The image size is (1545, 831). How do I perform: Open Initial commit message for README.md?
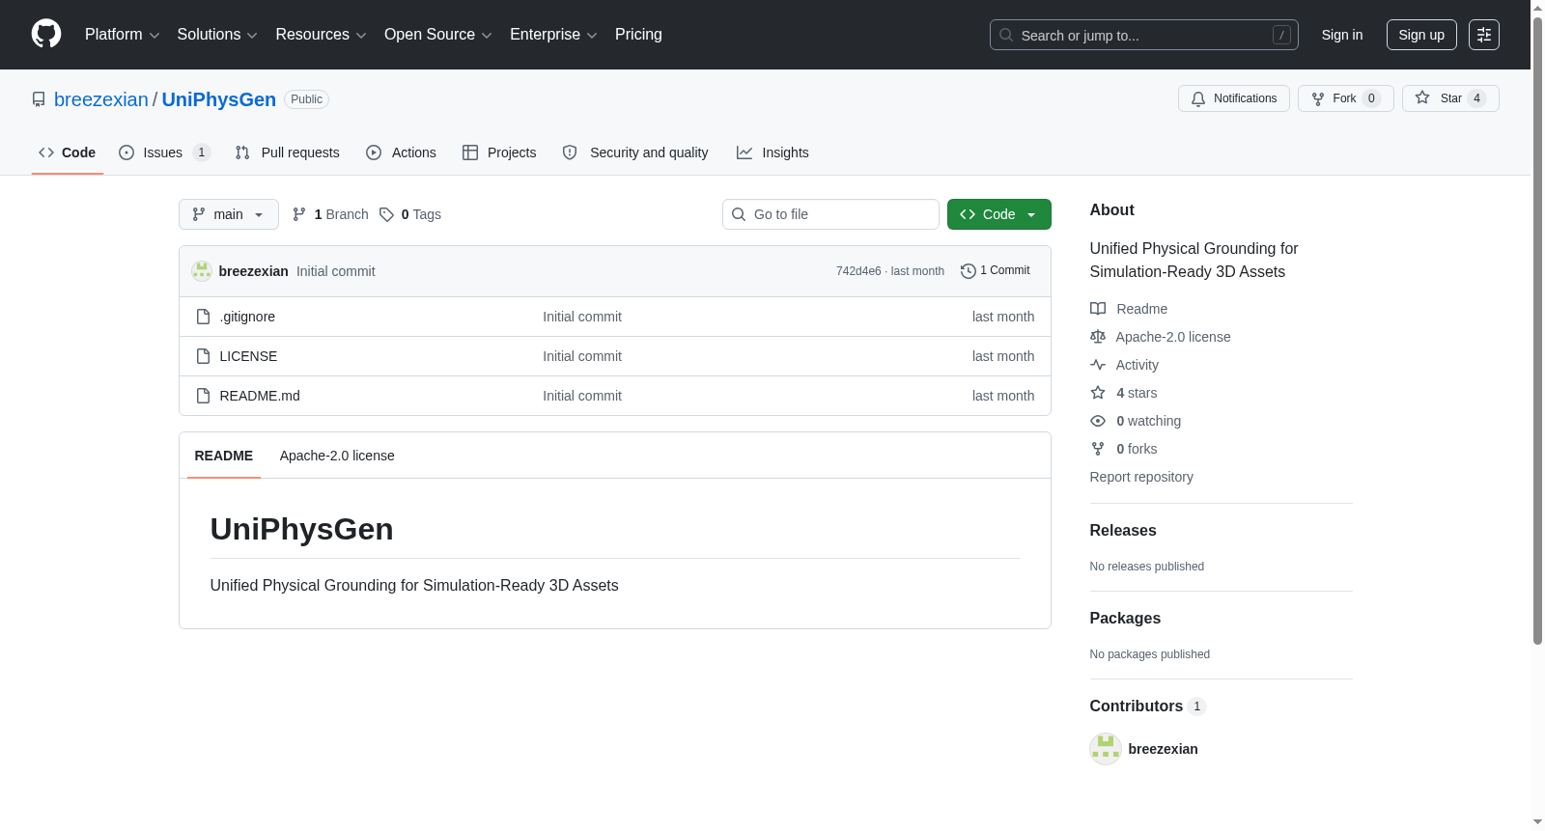tap(582, 396)
